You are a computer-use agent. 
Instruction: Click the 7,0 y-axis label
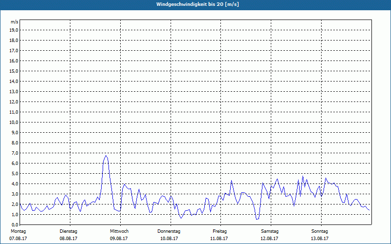point(15,153)
